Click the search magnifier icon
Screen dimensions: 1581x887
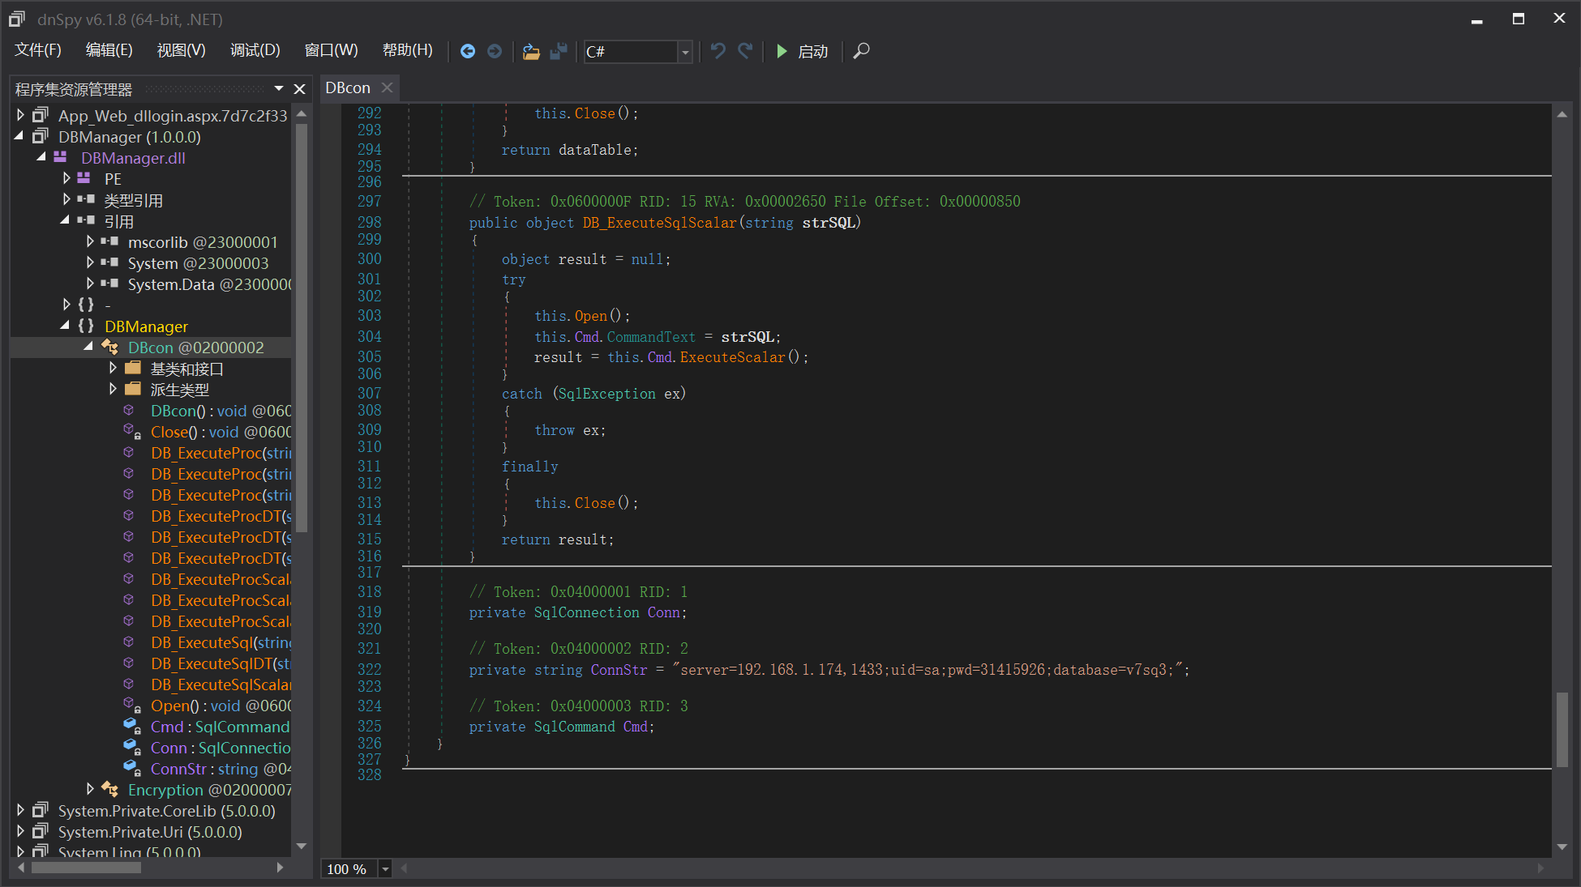point(861,51)
